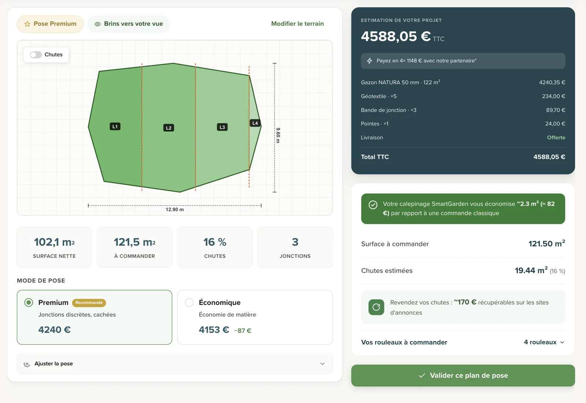586x403 pixels.
Task: Click the Géotextile ×5 line item
Action: (x=463, y=96)
